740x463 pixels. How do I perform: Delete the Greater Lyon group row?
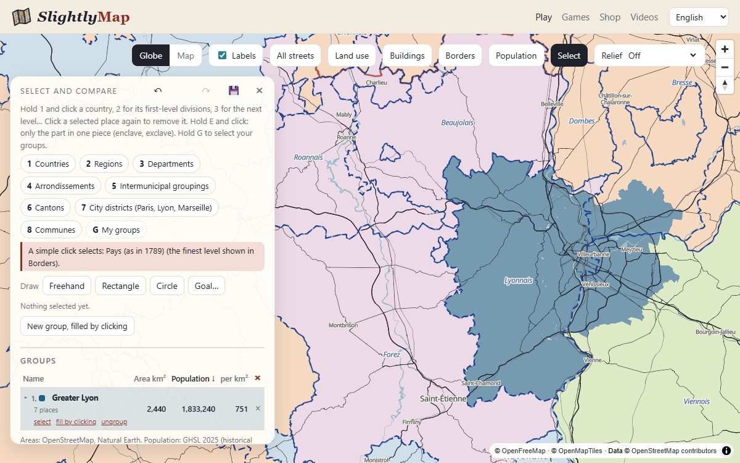258,409
